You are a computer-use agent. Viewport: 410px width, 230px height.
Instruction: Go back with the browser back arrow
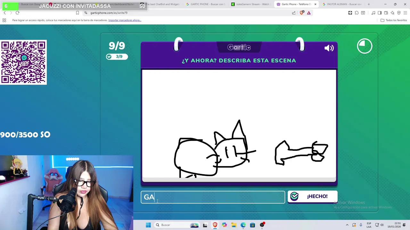click(x=4, y=13)
